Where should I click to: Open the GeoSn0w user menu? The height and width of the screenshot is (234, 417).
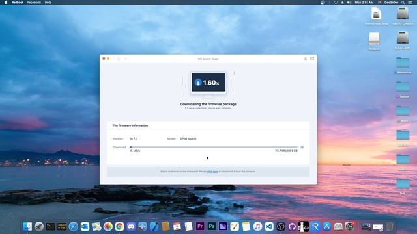[x=391, y=3]
